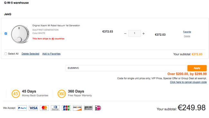The image size is (209, 118).
Task: Uncheck the Xiaomi Robot Vacuum item checkbox
Action: (x=6, y=34)
